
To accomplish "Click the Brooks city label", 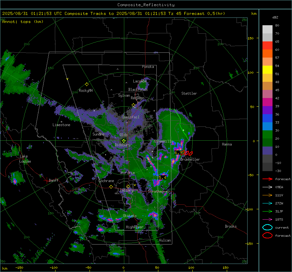I will point(231,226).
